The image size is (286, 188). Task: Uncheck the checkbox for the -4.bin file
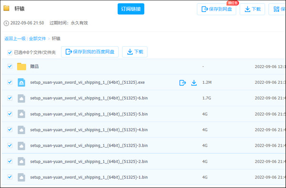click(x=10, y=130)
